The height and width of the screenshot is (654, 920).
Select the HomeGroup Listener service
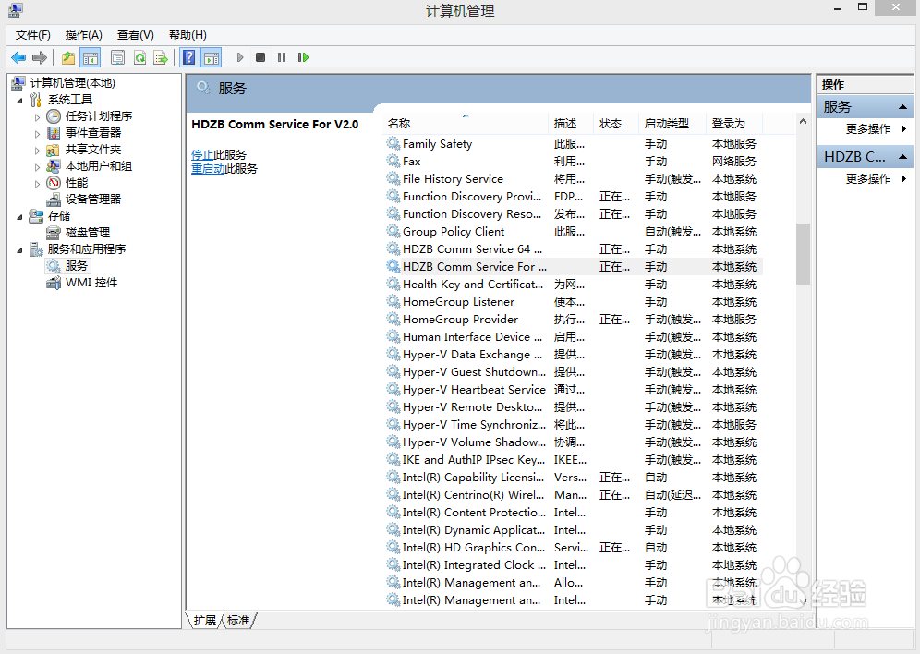click(x=572, y=302)
